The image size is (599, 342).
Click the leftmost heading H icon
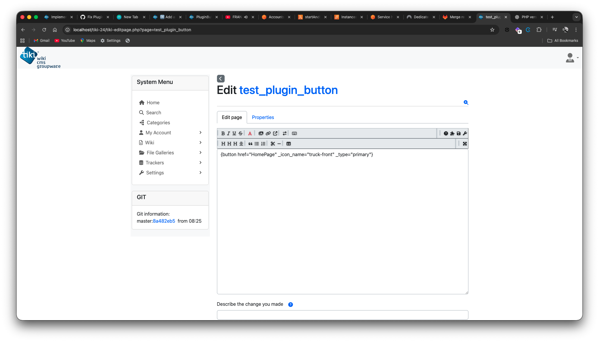coord(223,144)
